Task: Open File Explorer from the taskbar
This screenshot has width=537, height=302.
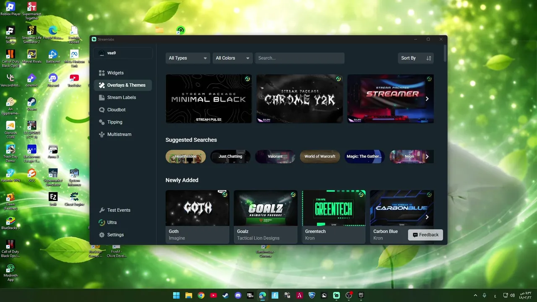Action: (x=189, y=295)
